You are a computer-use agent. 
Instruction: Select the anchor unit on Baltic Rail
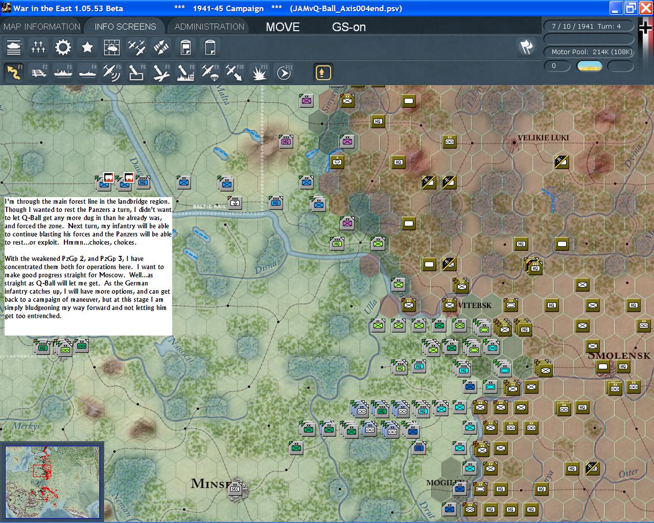[235, 202]
